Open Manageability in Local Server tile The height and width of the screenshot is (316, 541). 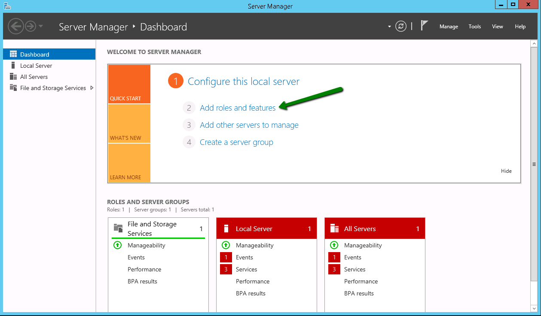coord(255,245)
